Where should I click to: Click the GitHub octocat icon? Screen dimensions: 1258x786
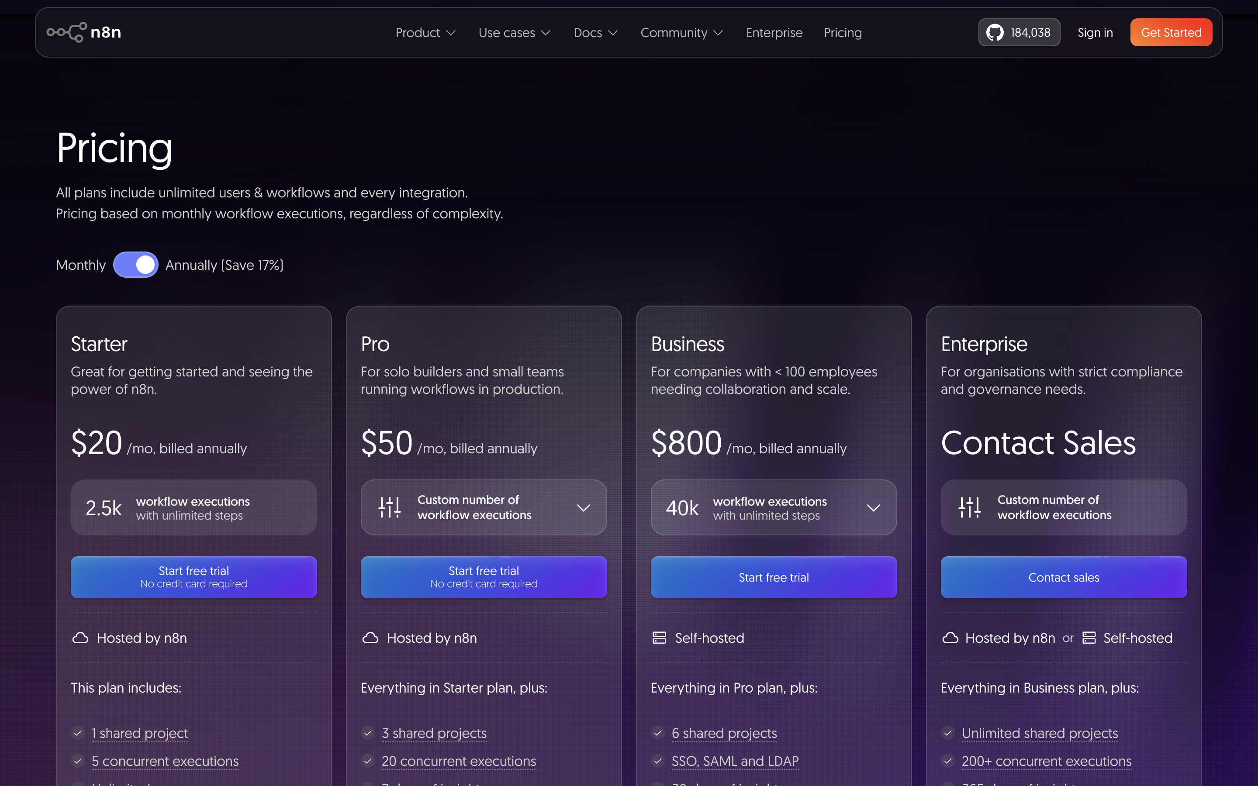point(995,33)
